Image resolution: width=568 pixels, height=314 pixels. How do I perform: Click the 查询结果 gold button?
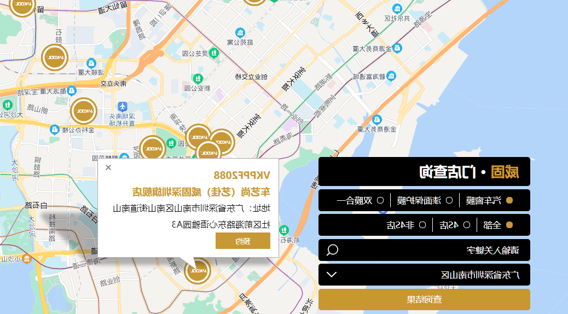click(x=424, y=300)
